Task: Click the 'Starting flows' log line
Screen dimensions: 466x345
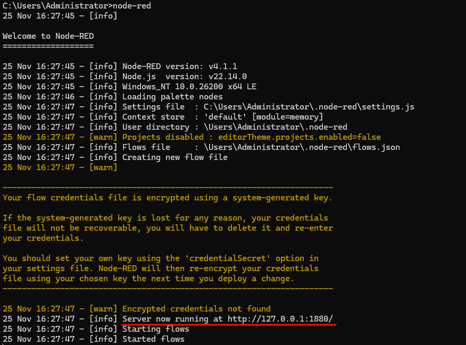Action: (x=96, y=329)
